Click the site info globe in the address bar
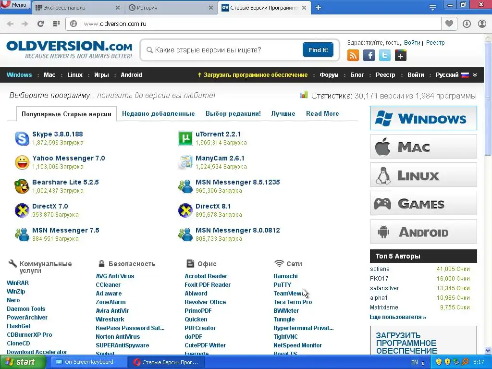Screen dimensions: 492x369 (x=74, y=24)
